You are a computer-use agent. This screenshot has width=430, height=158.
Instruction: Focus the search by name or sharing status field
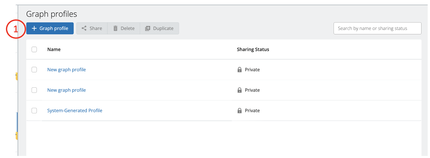pyautogui.click(x=377, y=28)
